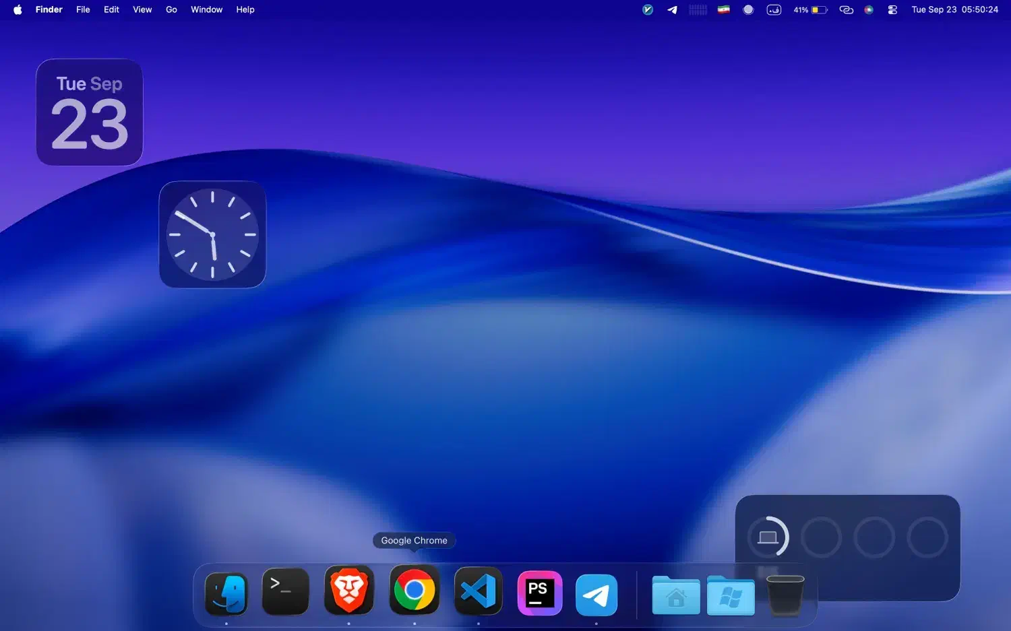Click the Siri icon in menu bar
The image size is (1011, 631).
(x=869, y=9)
